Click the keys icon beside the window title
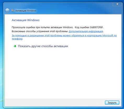 [x=13, y=10]
